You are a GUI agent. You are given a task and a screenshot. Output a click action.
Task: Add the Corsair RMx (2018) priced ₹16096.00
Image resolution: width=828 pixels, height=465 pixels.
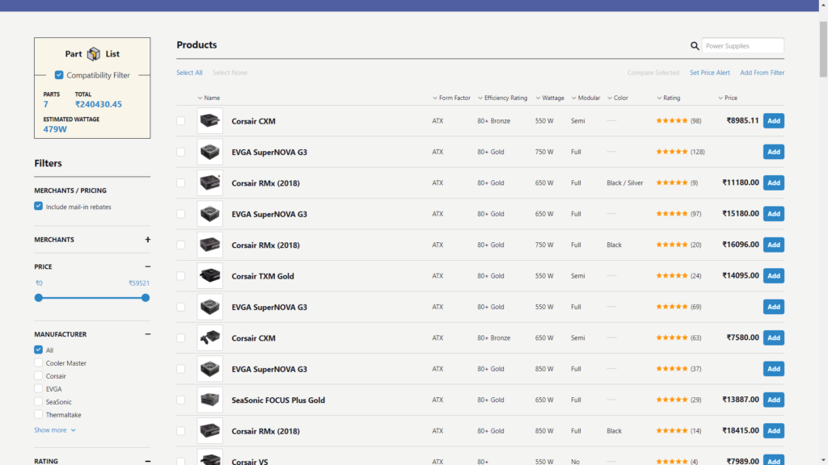coord(774,245)
